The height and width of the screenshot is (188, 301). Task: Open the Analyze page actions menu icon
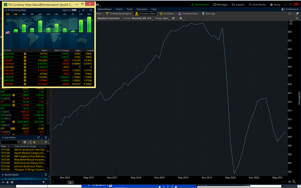click(297, 18)
